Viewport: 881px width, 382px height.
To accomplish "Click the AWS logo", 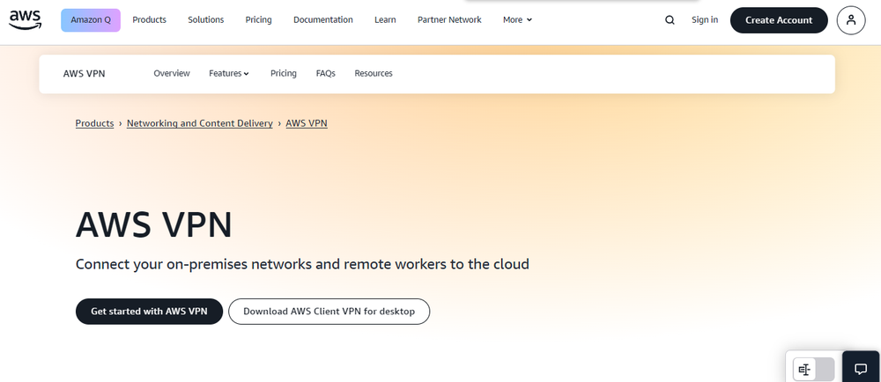I will 26,19.
